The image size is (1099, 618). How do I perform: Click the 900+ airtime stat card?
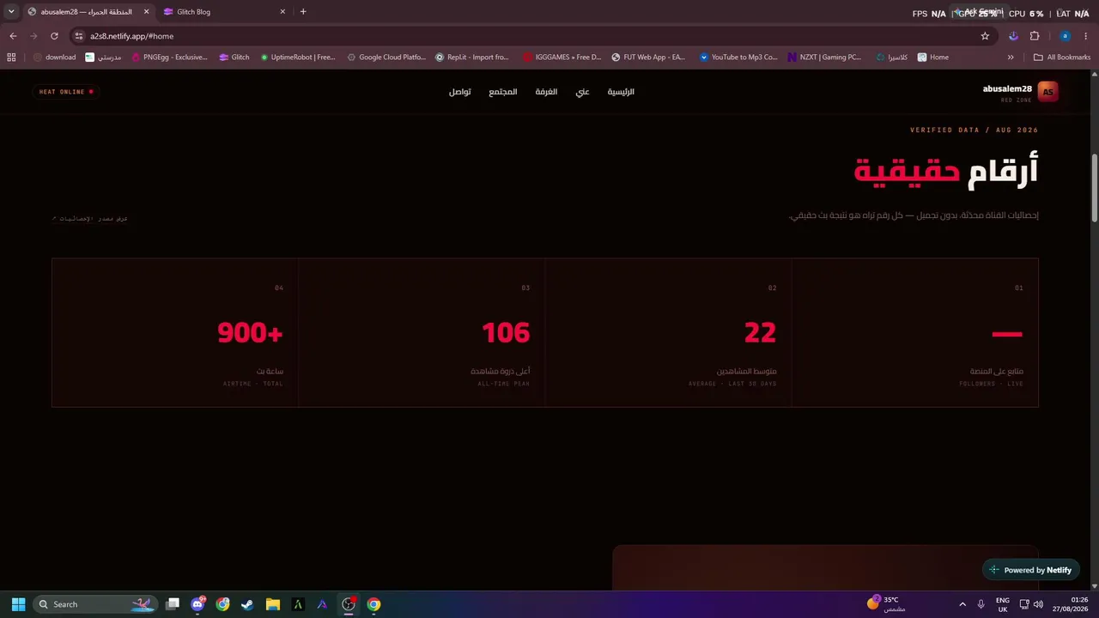click(x=175, y=332)
